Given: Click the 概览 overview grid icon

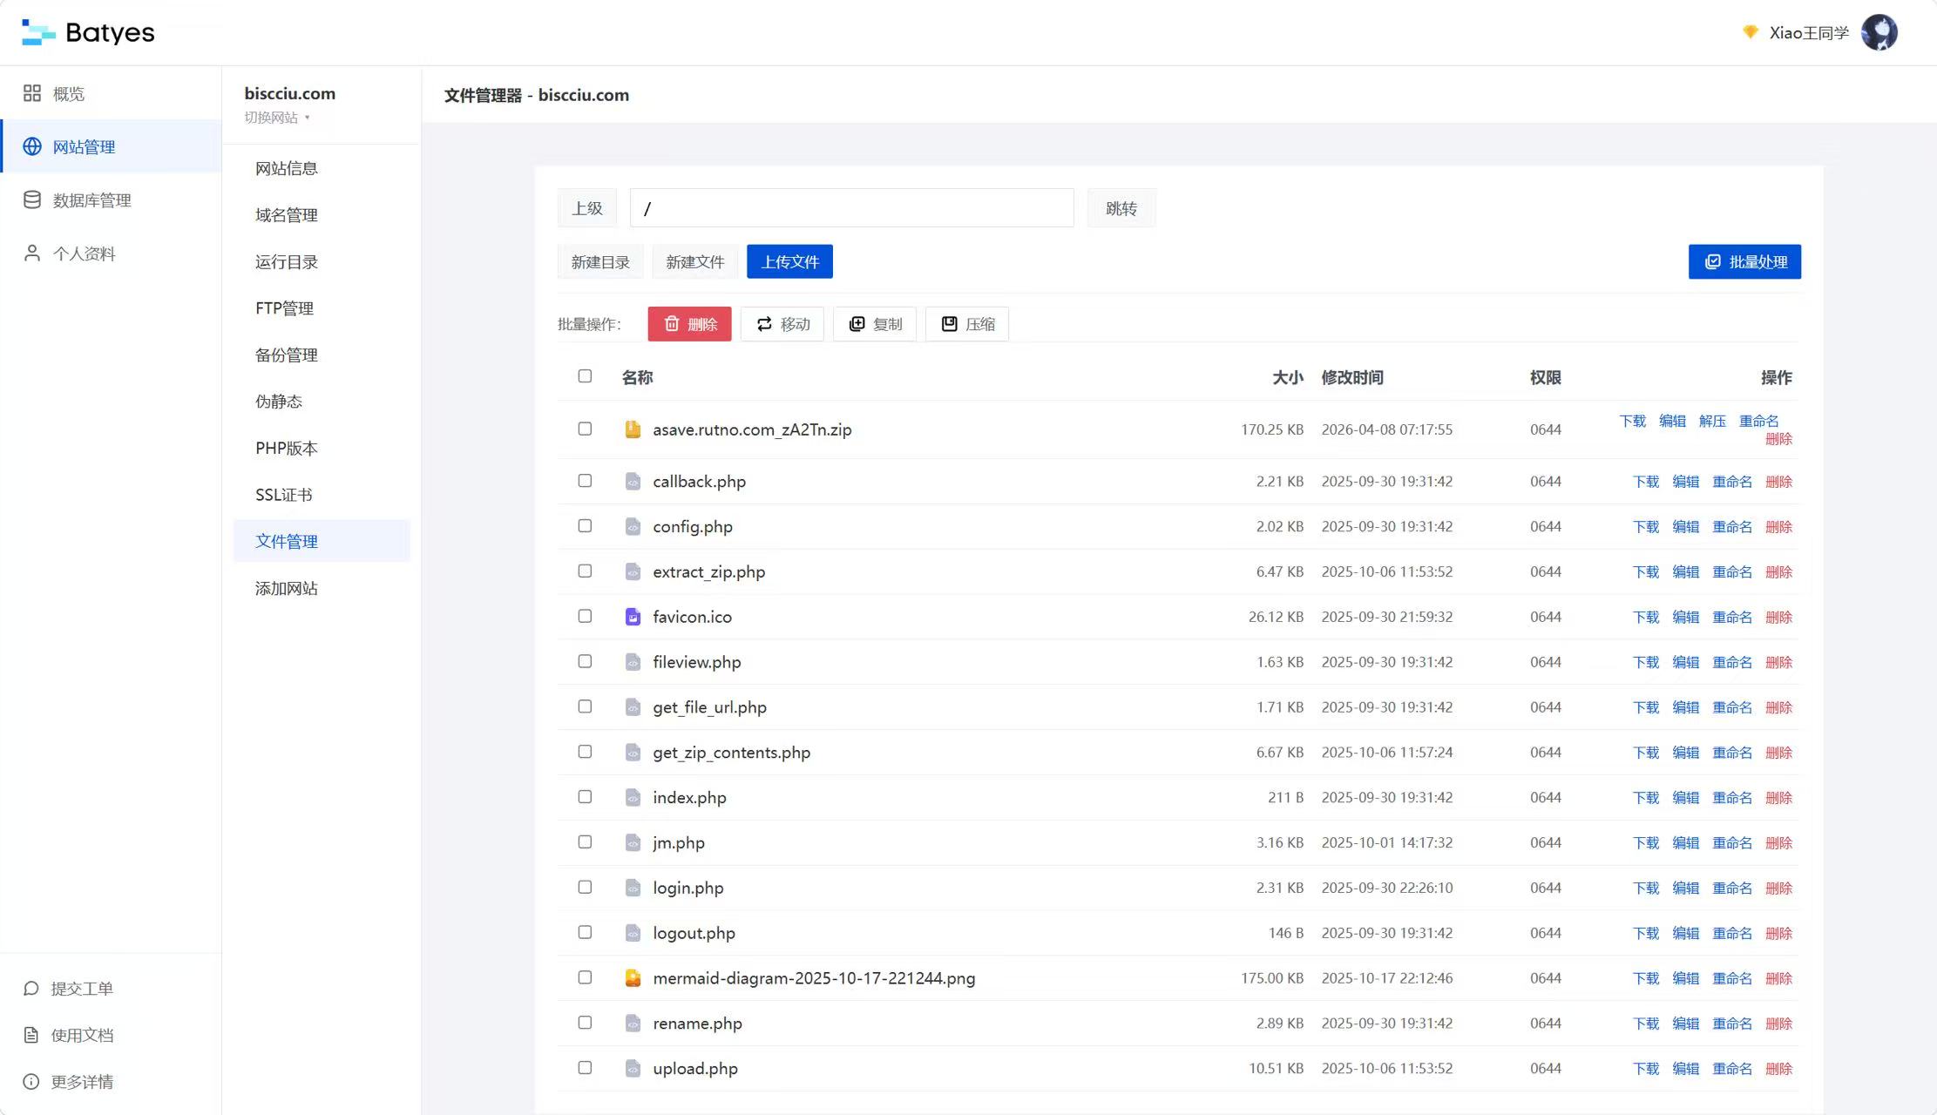Looking at the screenshot, I should tap(32, 91).
